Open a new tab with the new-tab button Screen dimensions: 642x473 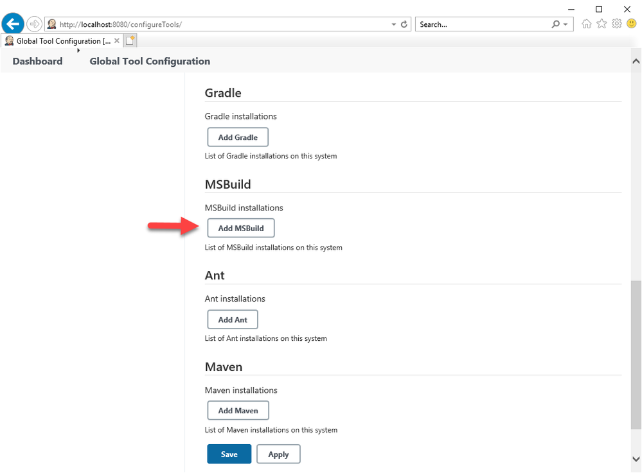tap(130, 40)
